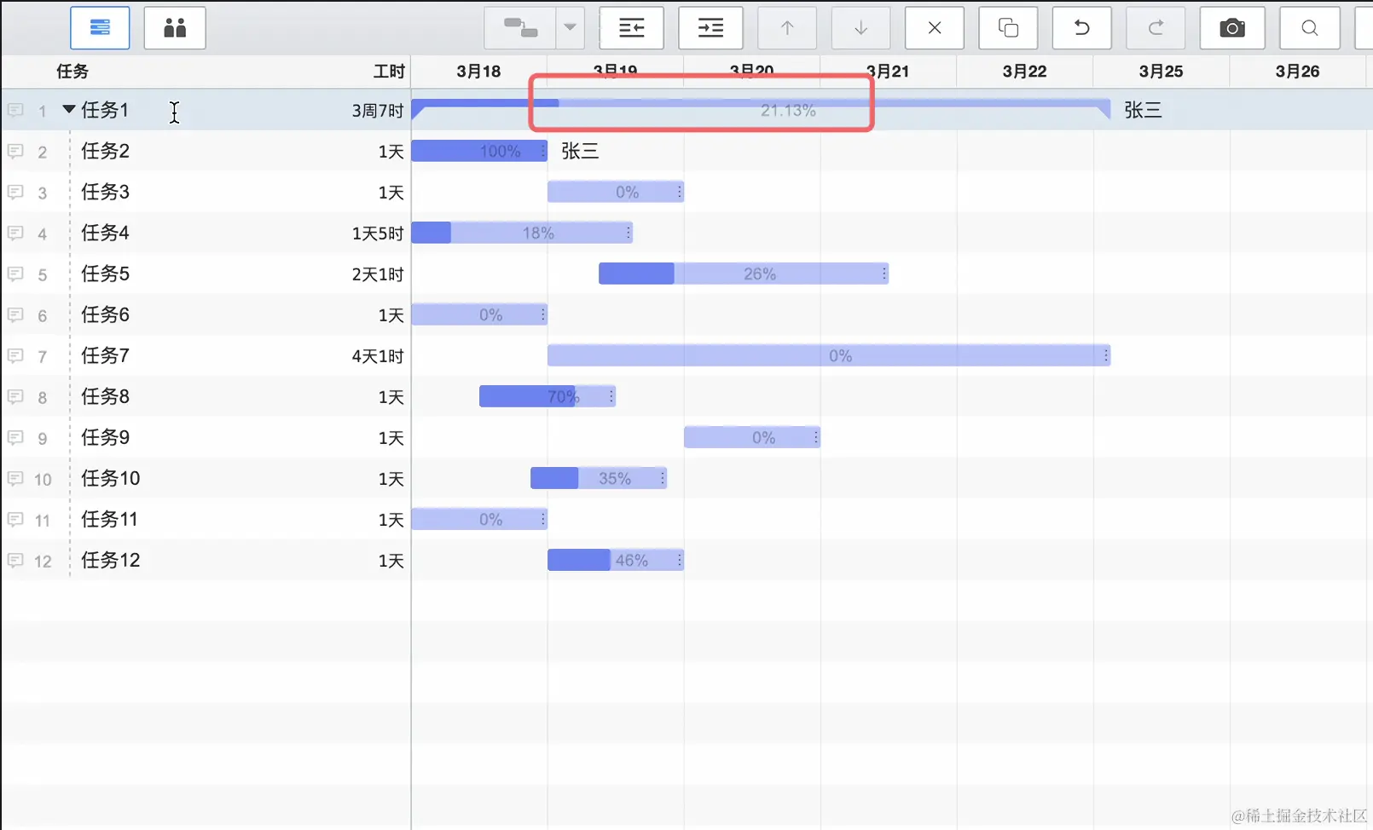
Task: Collapse the 任务1 group triangle
Action: coord(69,109)
